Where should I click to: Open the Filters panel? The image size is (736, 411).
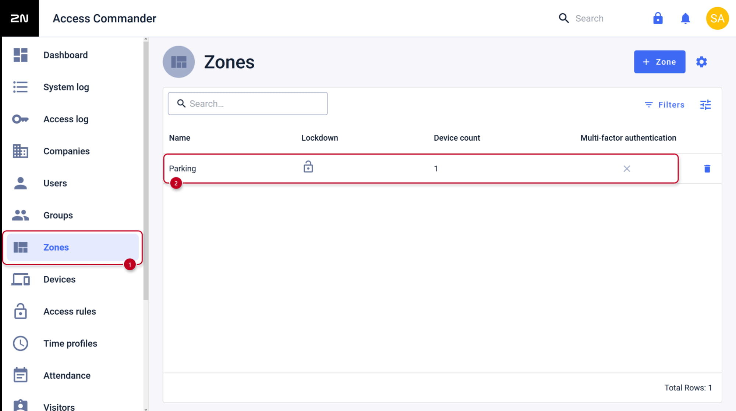tap(664, 105)
